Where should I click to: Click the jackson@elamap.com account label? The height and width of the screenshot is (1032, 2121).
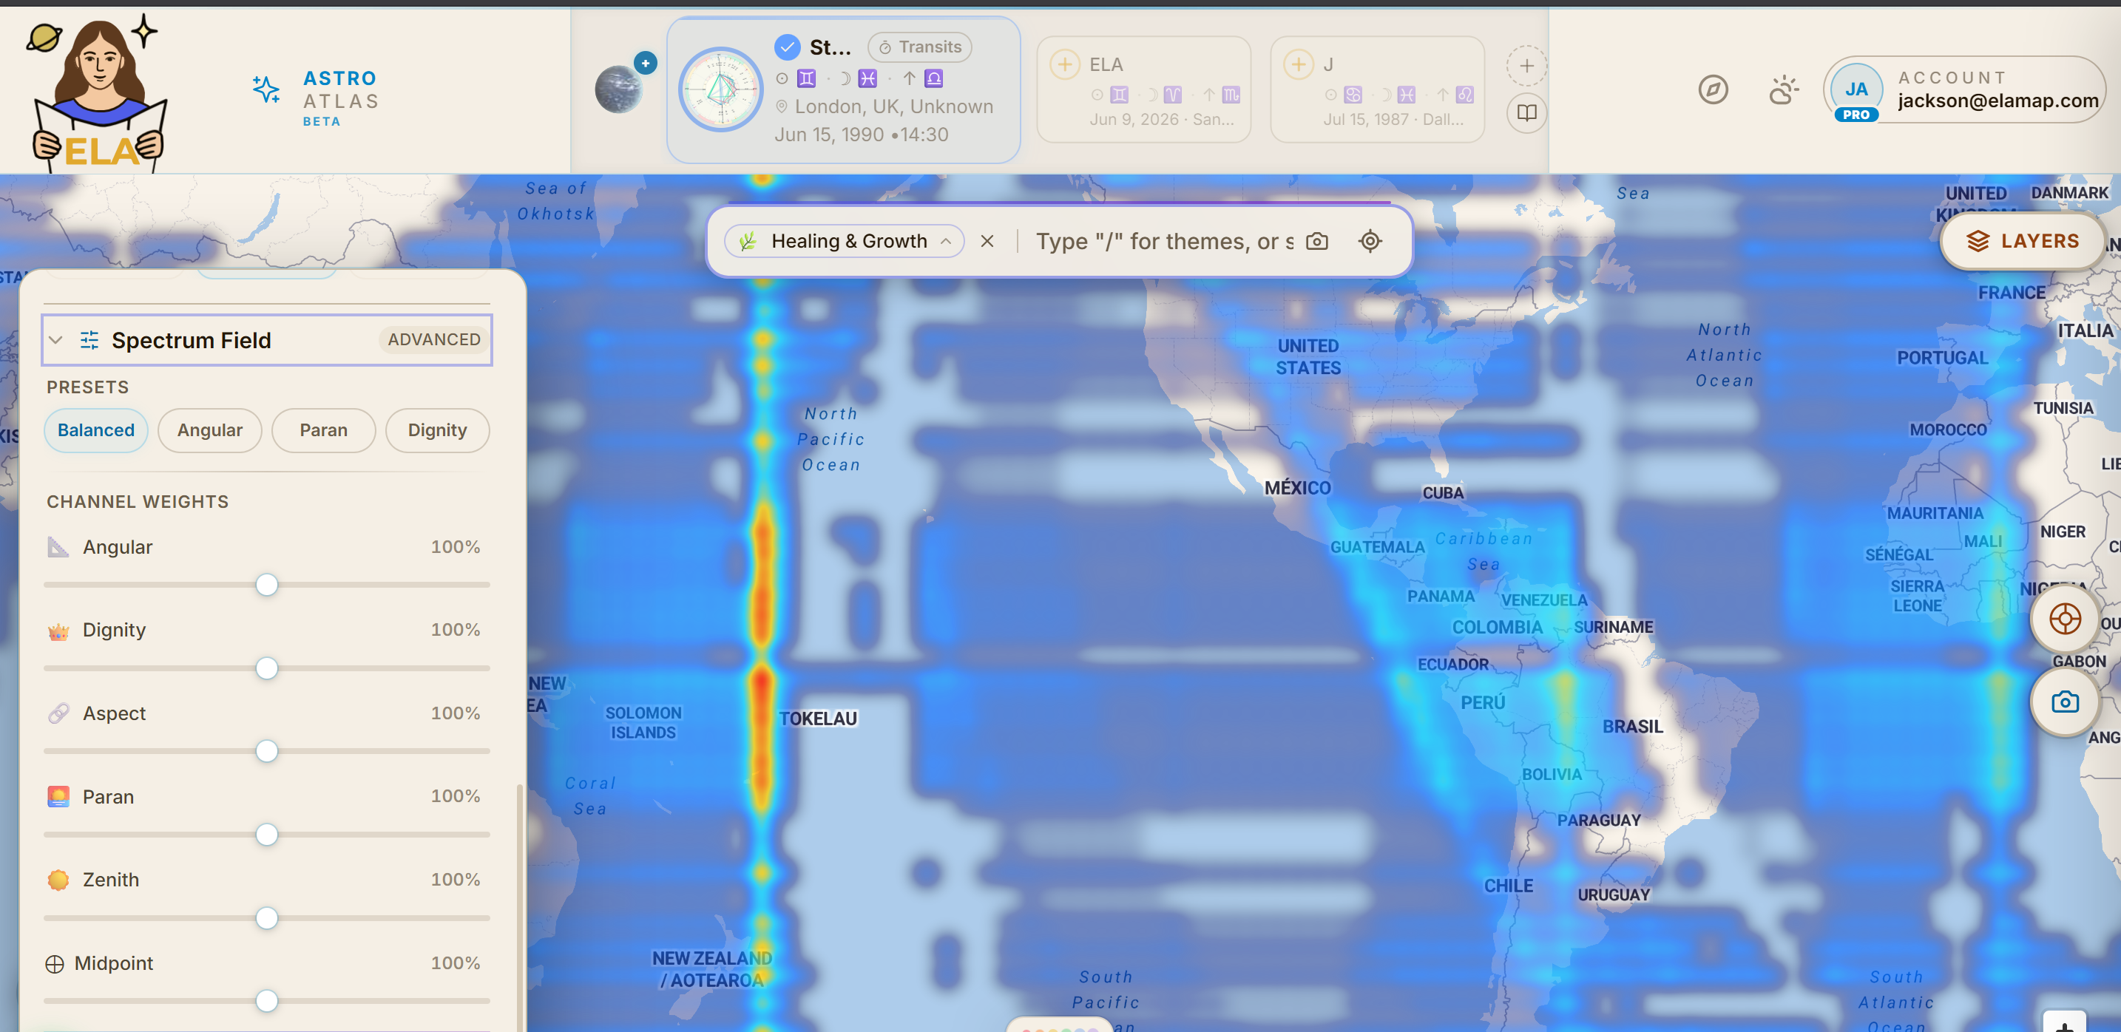[x=1998, y=101]
